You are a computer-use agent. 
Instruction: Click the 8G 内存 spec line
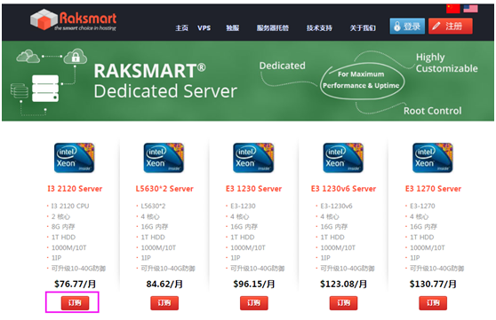(x=63, y=227)
